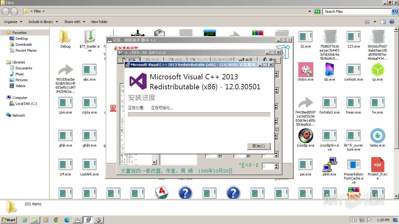Select the PresentationFontCache.exe file icon
399x224 pixels.
tap(353, 164)
